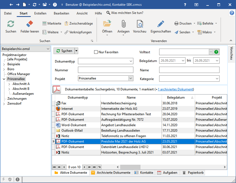Open the Anlagen paperclip icon
The image size is (236, 183).
pyautogui.click(x=123, y=24)
